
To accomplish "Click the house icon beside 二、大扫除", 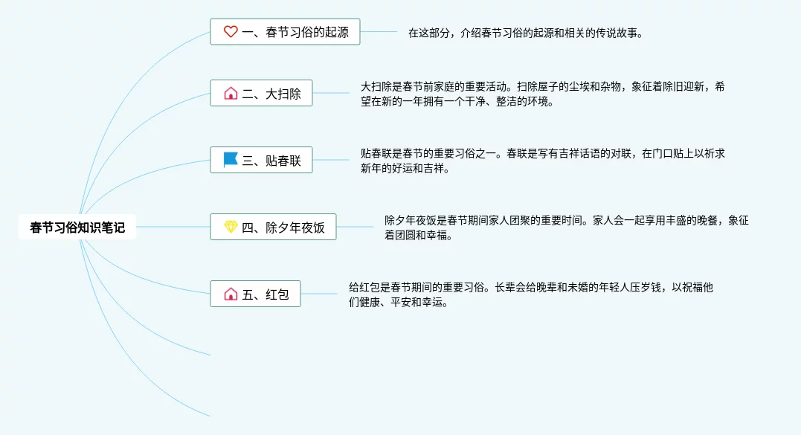I will click(231, 94).
